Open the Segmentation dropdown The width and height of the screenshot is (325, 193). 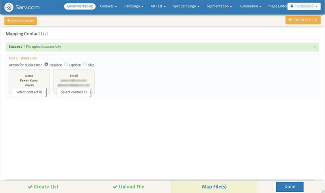coord(219,6)
